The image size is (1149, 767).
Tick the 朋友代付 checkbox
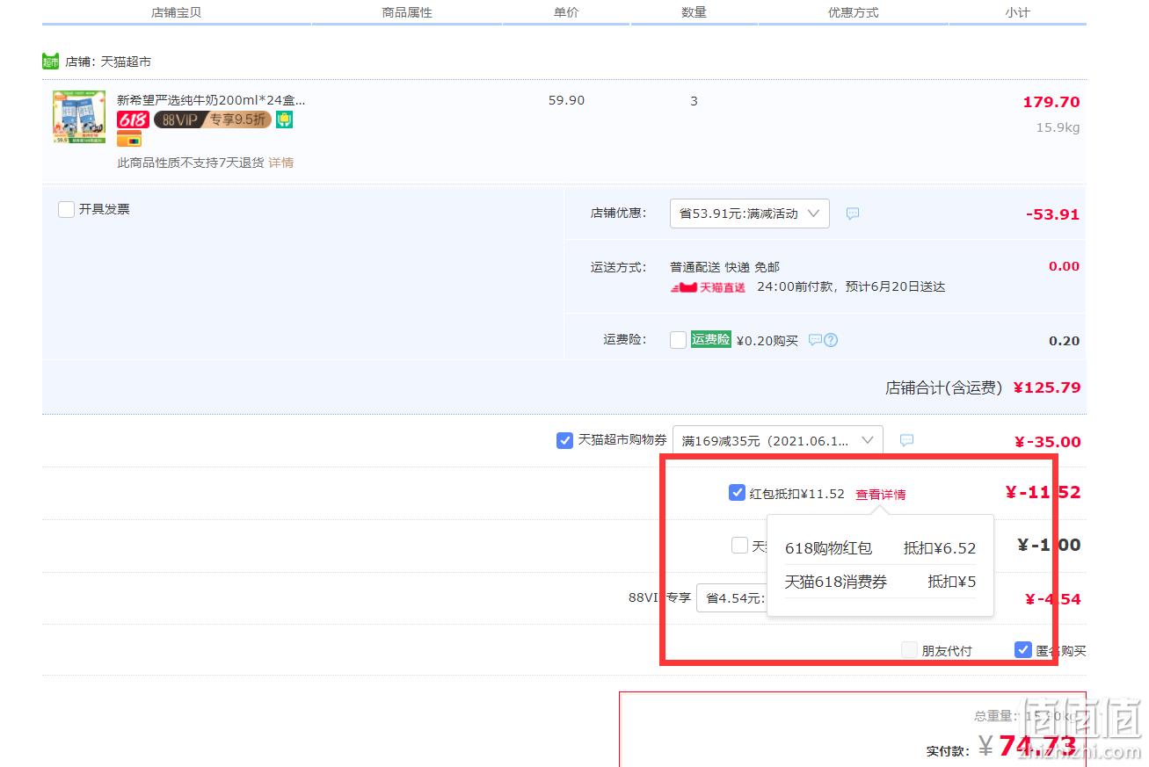tap(909, 650)
